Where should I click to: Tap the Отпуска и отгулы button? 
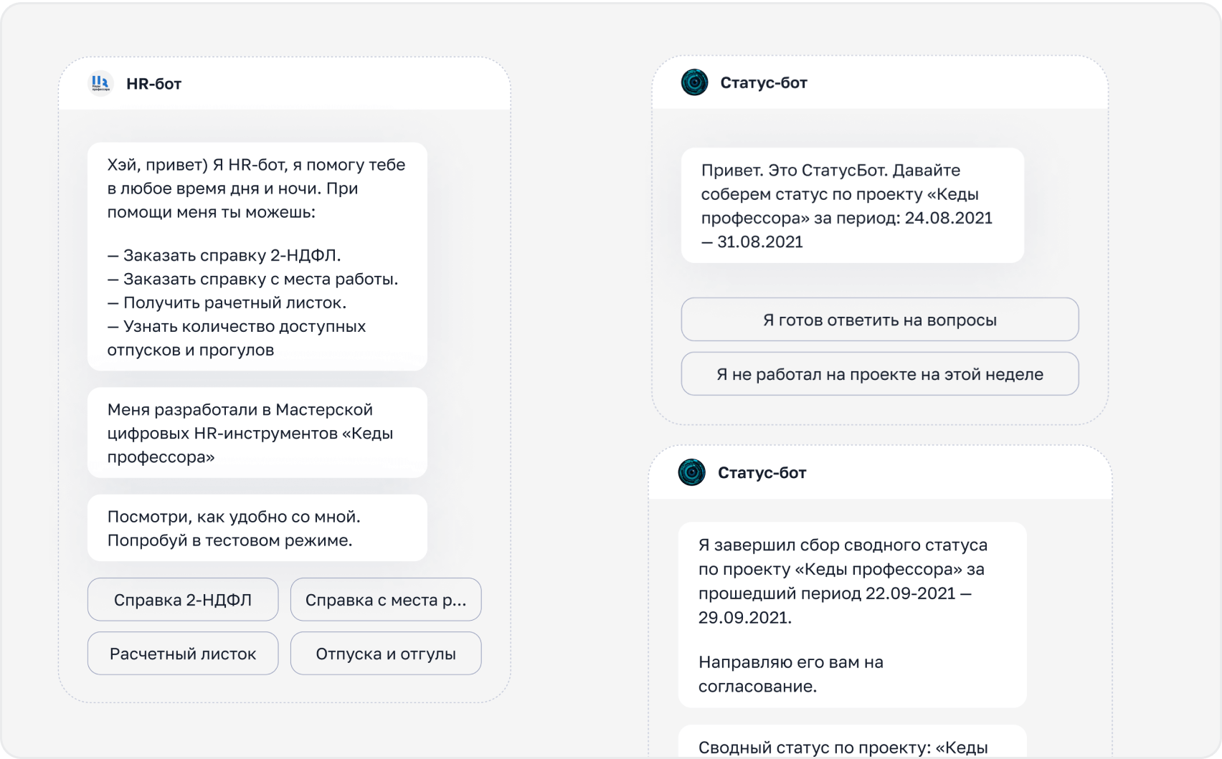tap(386, 654)
